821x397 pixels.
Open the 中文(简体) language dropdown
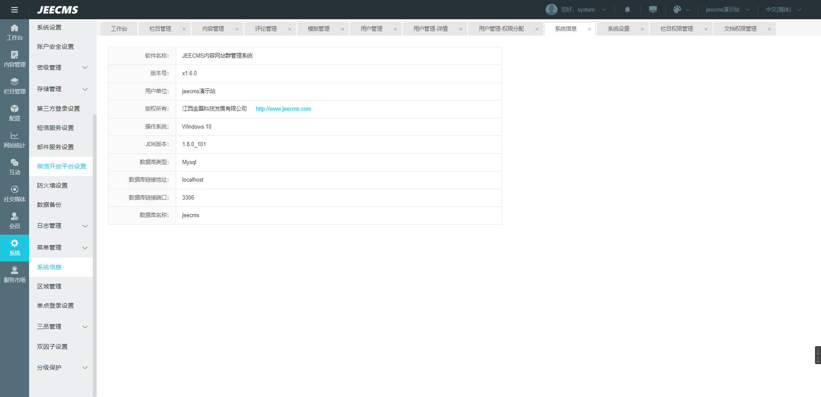coord(783,9)
